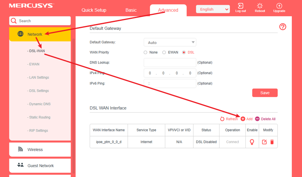Click the VPI/VCI or VID column header
Image resolution: width=302 pixels, height=177 pixels.
coord(179,130)
